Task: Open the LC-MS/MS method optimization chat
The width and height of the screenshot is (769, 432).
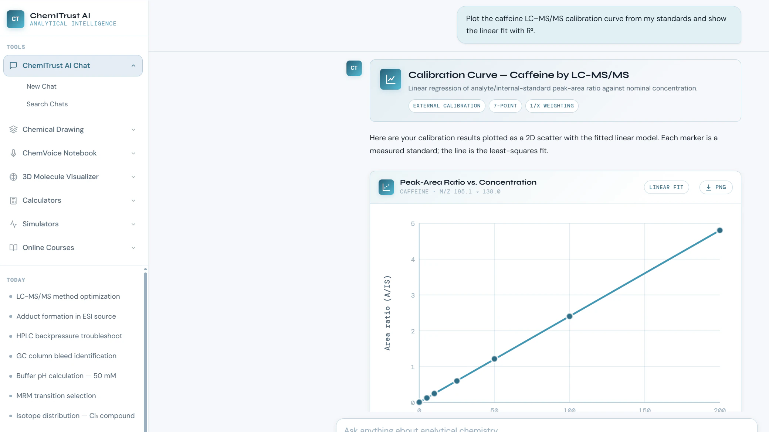Action: [x=68, y=296]
